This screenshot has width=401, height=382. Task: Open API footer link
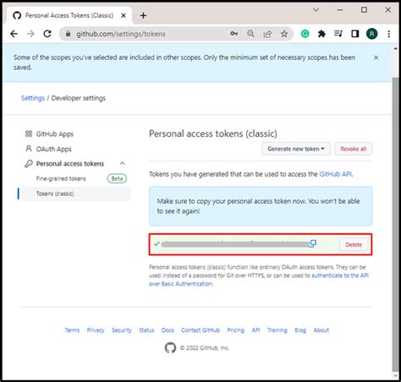point(255,330)
